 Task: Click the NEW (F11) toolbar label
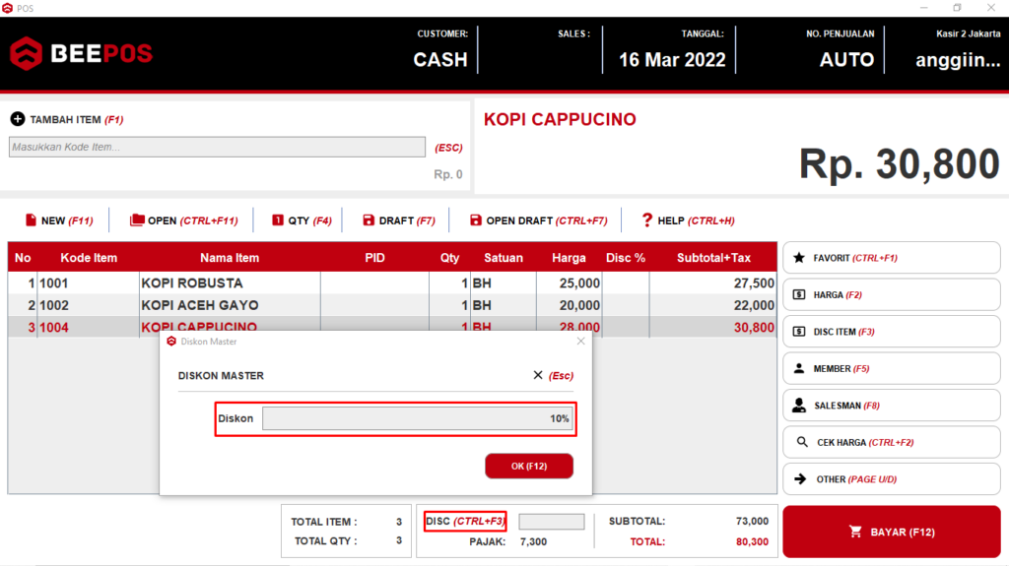pyautogui.click(x=67, y=220)
